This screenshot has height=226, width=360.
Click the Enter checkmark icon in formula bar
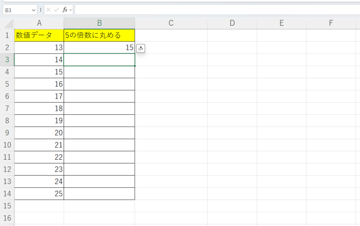click(x=57, y=10)
